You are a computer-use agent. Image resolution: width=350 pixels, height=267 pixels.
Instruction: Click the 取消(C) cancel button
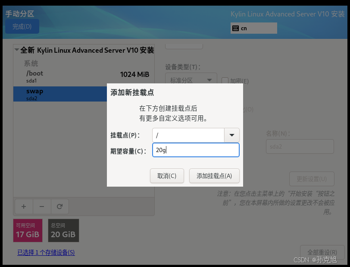tap(167, 176)
